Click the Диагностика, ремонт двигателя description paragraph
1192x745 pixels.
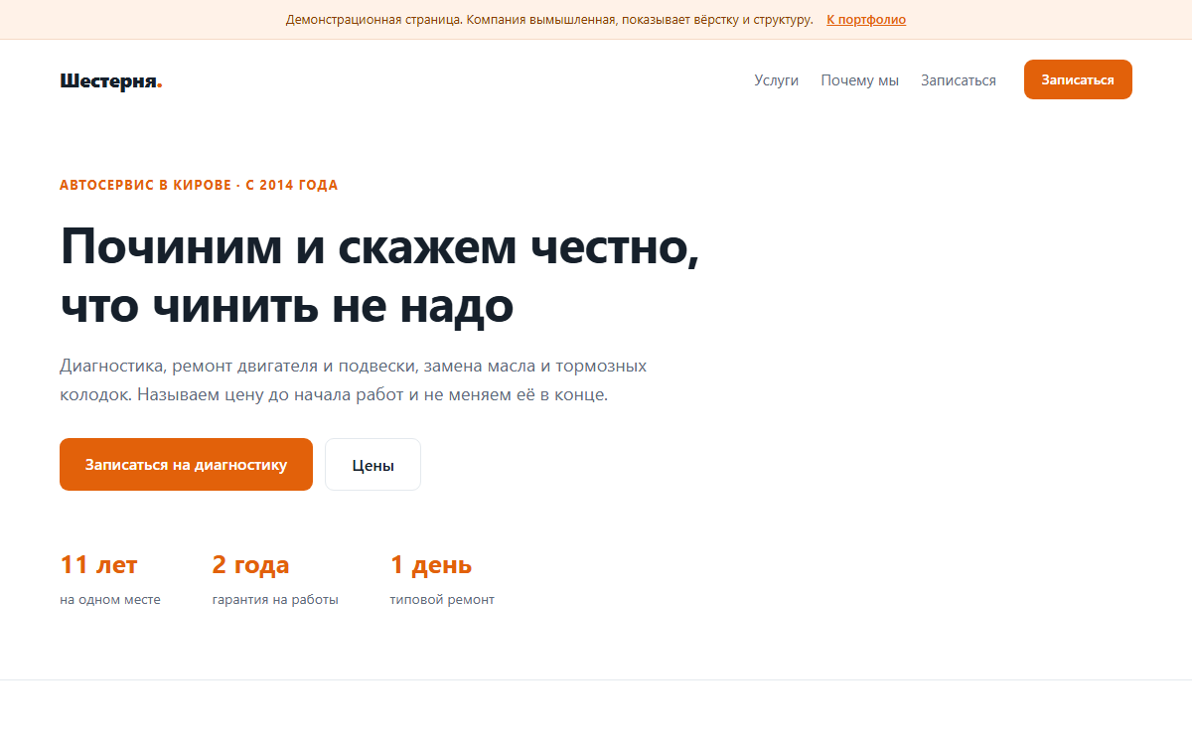coord(354,380)
